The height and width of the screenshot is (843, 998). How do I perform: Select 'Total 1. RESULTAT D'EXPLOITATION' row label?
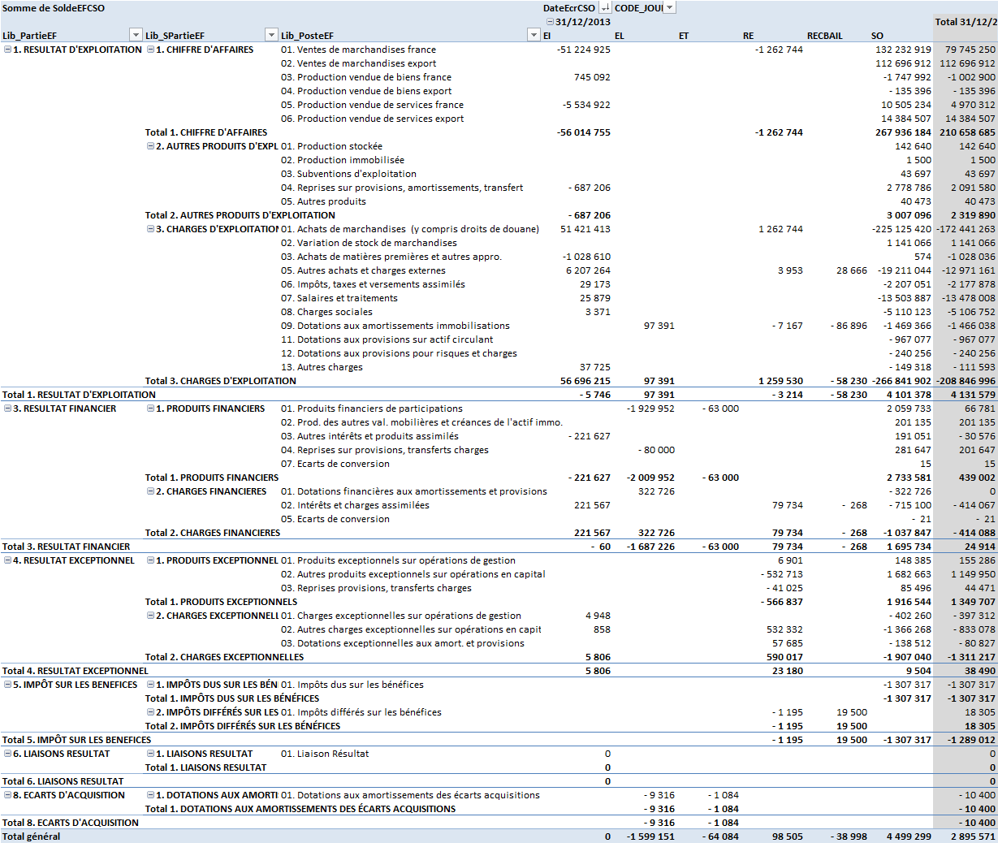coord(79,395)
